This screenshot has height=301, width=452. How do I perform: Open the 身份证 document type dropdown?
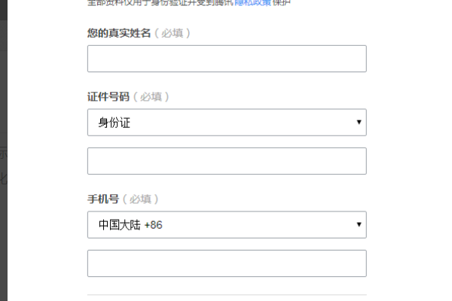[226, 123]
